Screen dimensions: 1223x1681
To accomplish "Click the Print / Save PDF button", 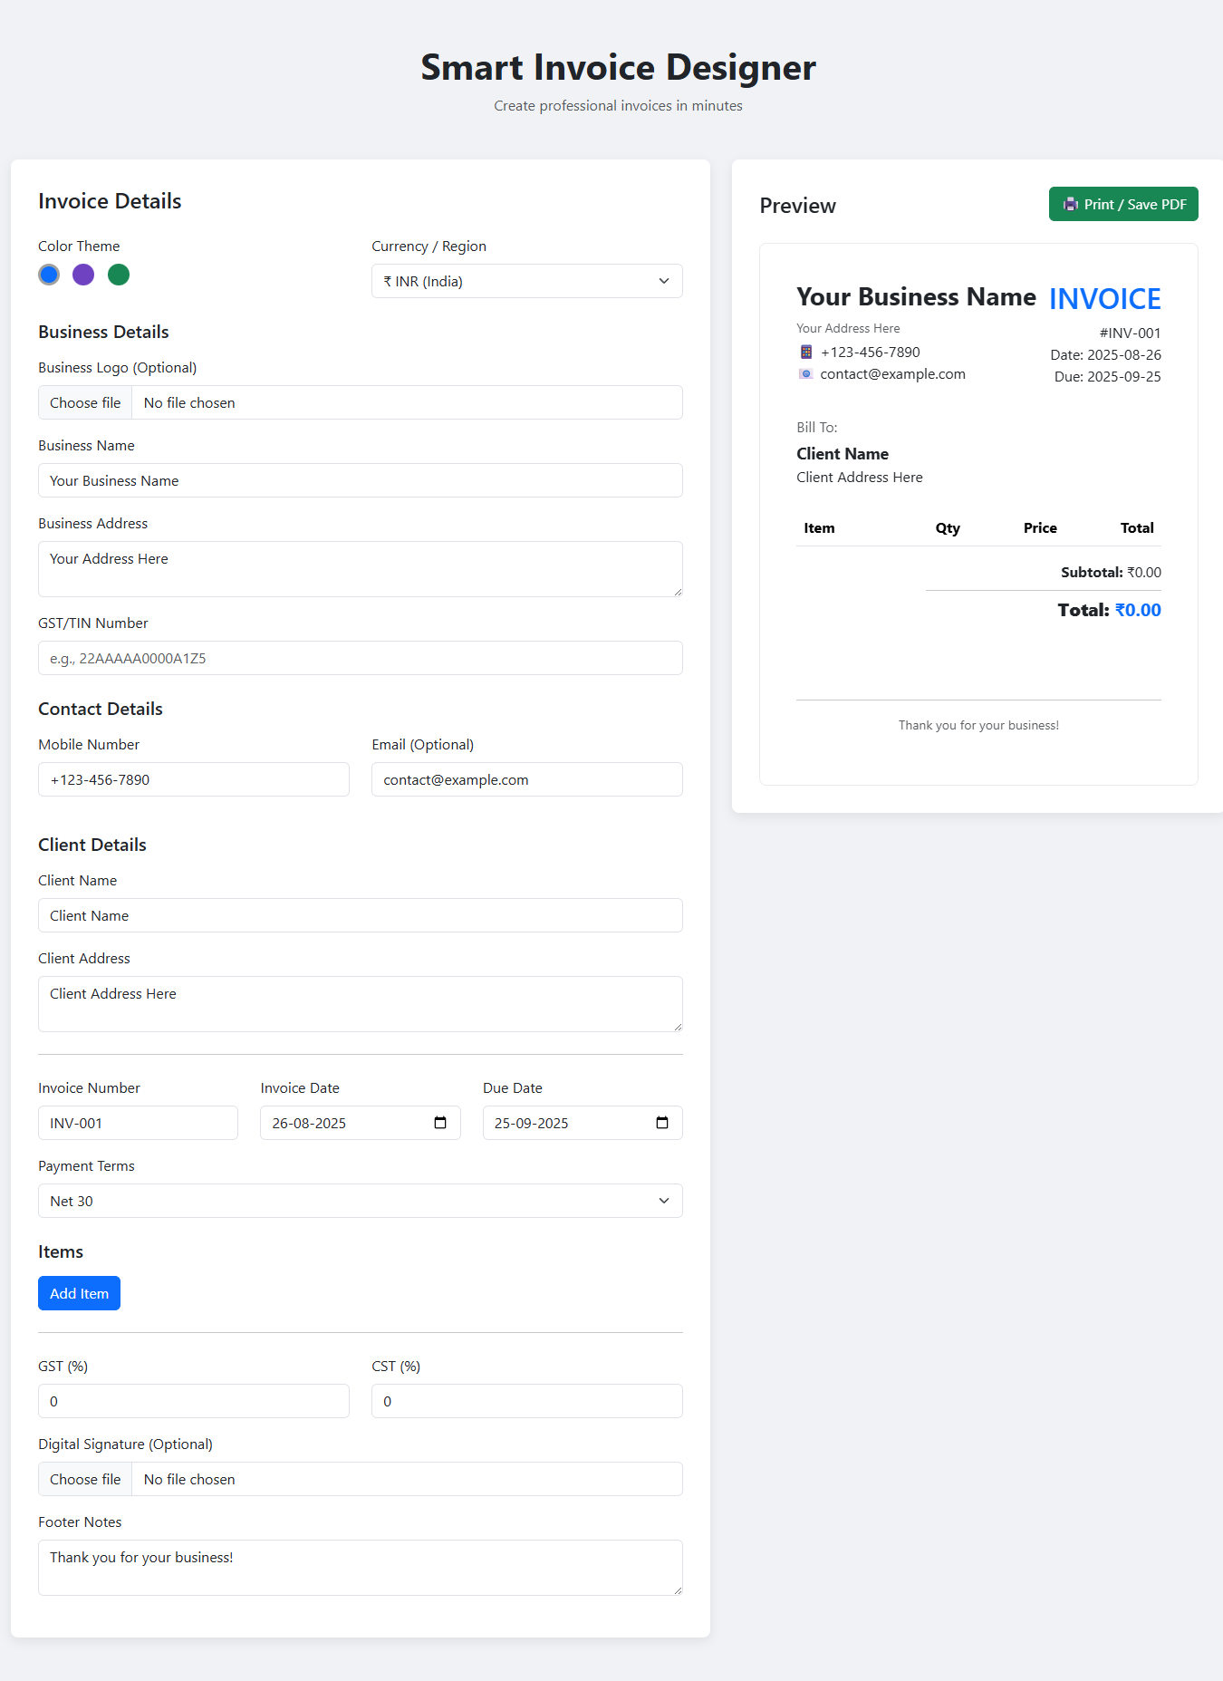I will pos(1123,204).
